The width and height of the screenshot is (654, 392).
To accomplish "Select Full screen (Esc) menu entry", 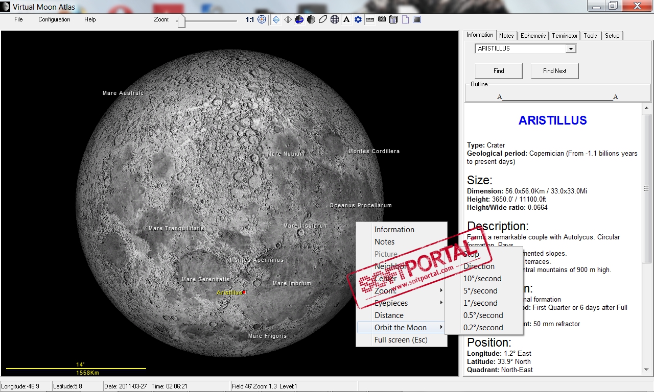I will [x=402, y=340].
